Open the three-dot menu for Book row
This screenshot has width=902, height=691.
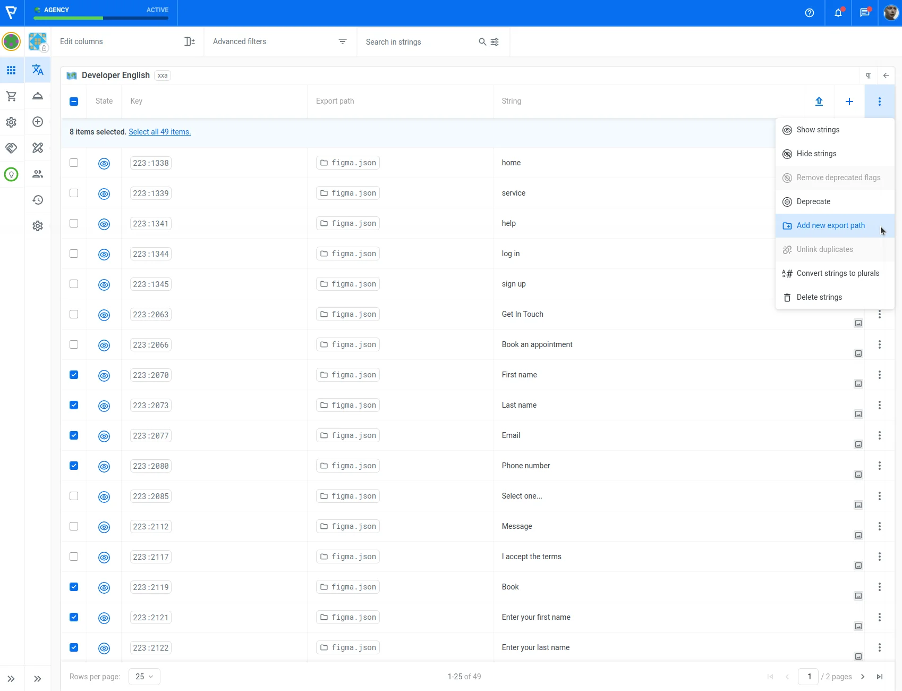[x=879, y=587]
